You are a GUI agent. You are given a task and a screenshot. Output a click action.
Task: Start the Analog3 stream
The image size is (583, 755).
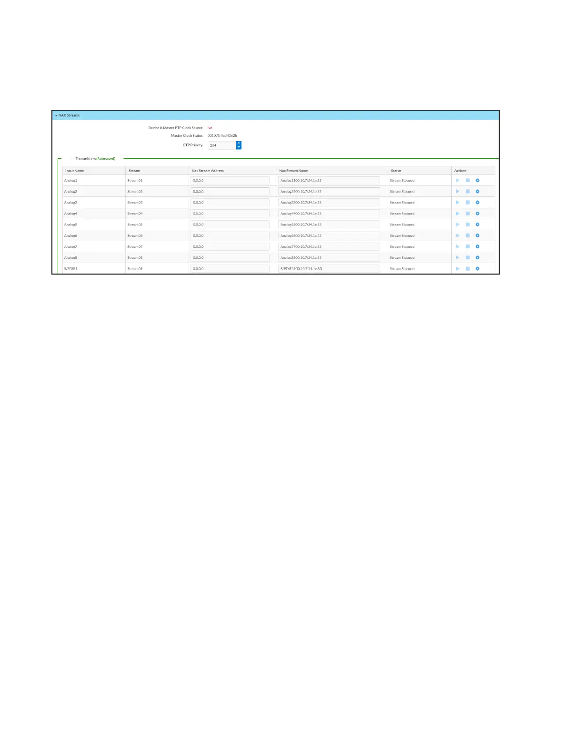458,203
